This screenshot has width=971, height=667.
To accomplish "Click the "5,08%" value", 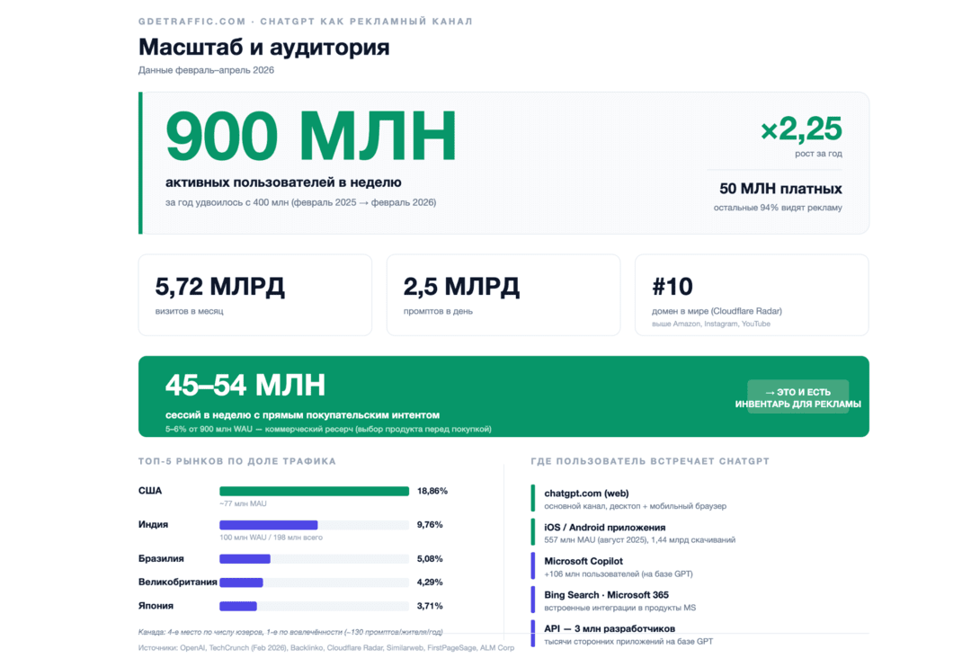I will point(430,558).
